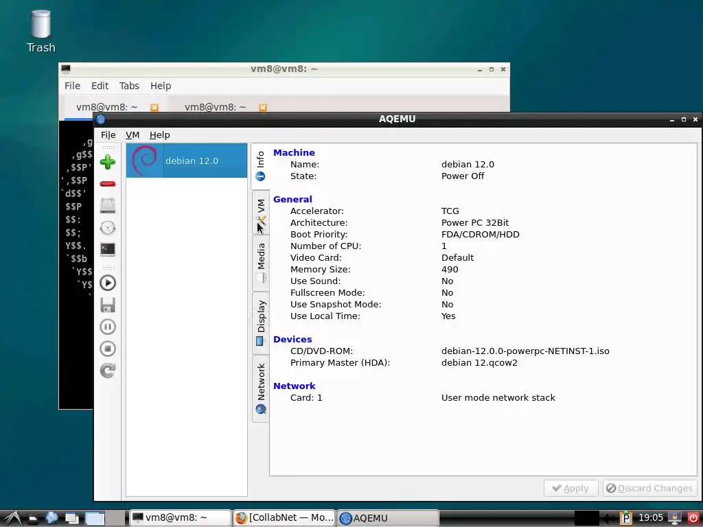703x527 pixels.
Task: Open AQEMU Help menu
Action: coord(159,135)
